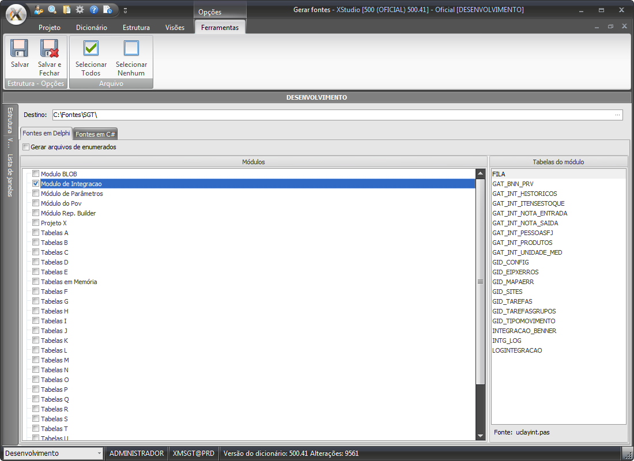Viewport: 634px width, 461px height.
Task: Click the user with key icon
Action: (39, 10)
